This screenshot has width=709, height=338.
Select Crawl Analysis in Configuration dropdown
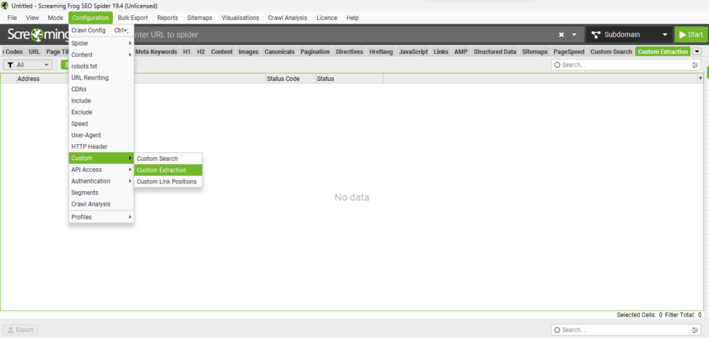(x=101, y=204)
